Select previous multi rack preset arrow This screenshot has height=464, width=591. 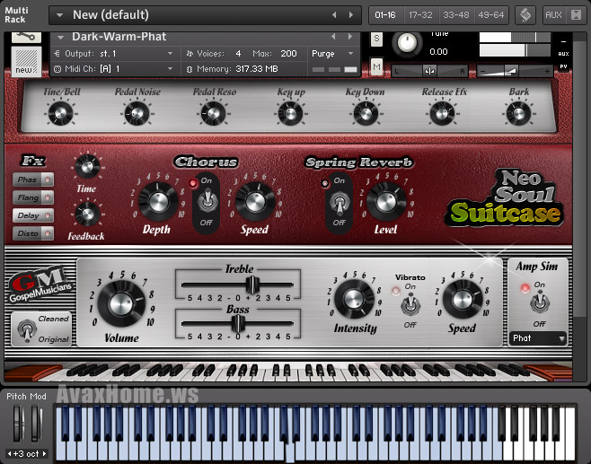334,15
